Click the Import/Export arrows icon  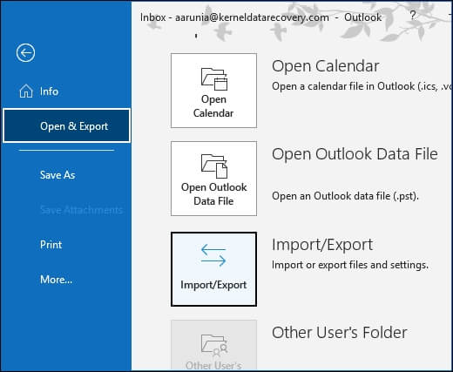(x=213, y=255)
